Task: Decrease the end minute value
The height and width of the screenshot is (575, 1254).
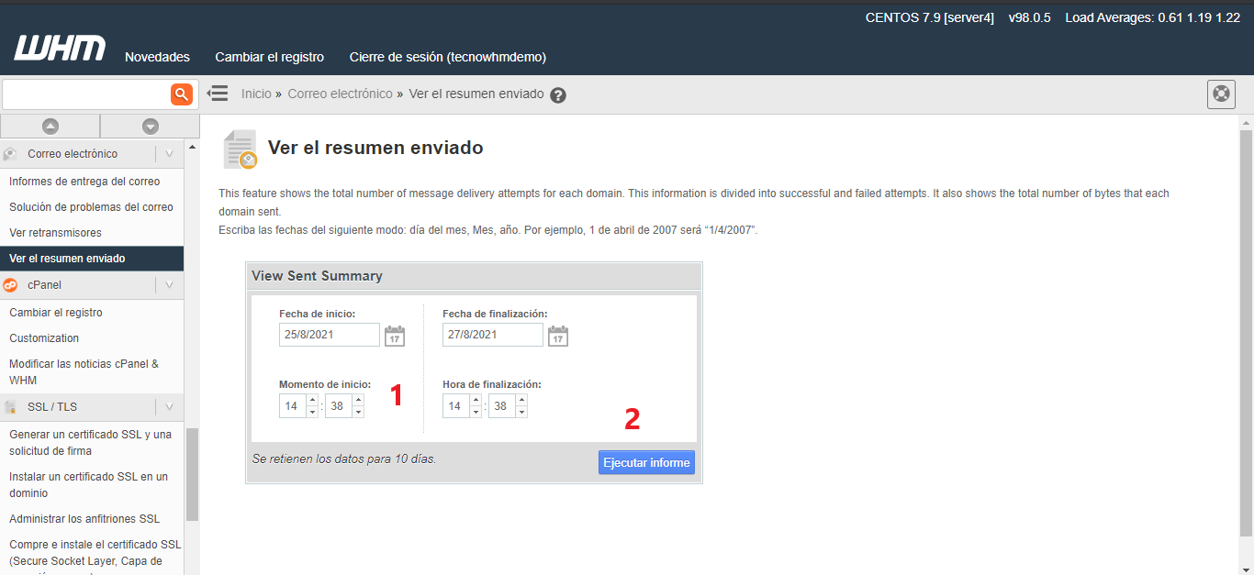Action: tap(521, 412)
